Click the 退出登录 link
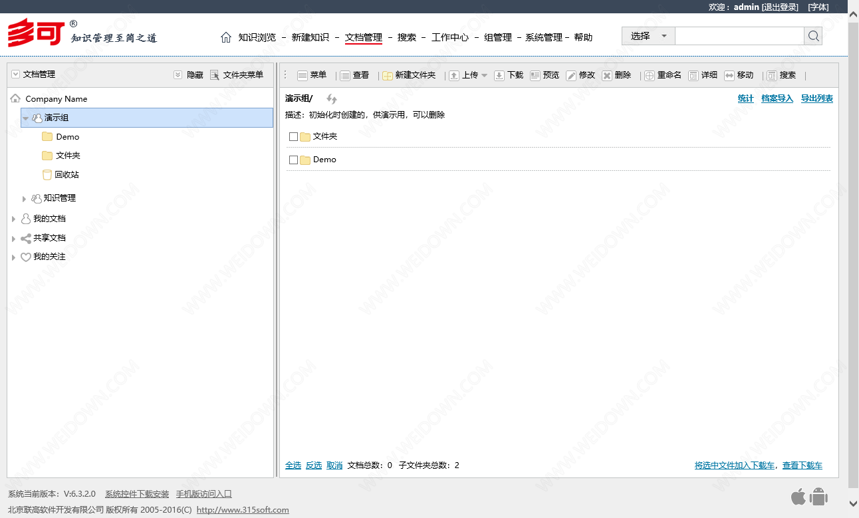Screen dimensions: 859x518 click(x=780, y=7)
